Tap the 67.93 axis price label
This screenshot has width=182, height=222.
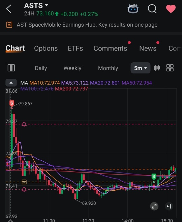[x=11, y=216]
